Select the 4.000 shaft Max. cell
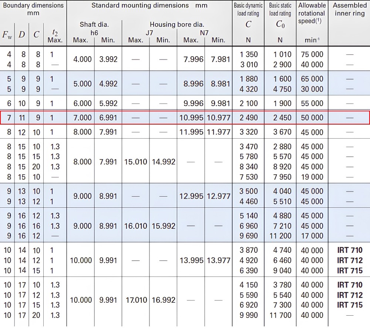Viewport: 370px width, 336px height. pyautogui.click(x=83, y=59)
